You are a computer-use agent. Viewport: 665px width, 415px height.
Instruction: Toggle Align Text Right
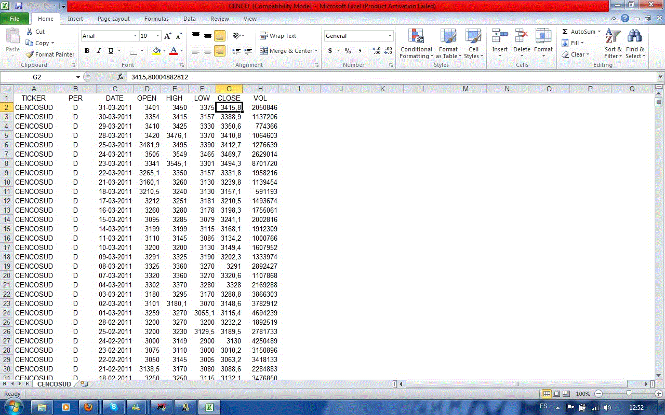220,51
